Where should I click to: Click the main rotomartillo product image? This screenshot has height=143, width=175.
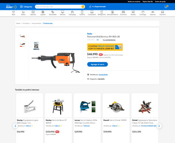point(56,56)
